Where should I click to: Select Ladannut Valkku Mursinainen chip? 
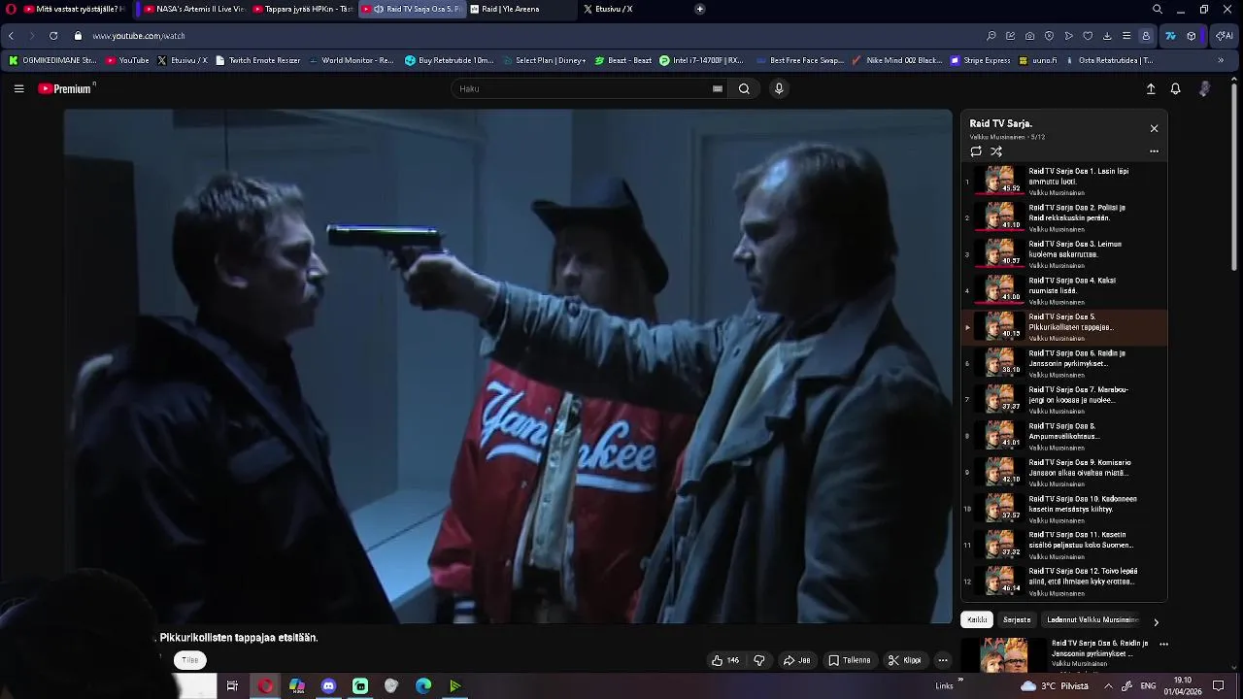[x=1092, y=619]
